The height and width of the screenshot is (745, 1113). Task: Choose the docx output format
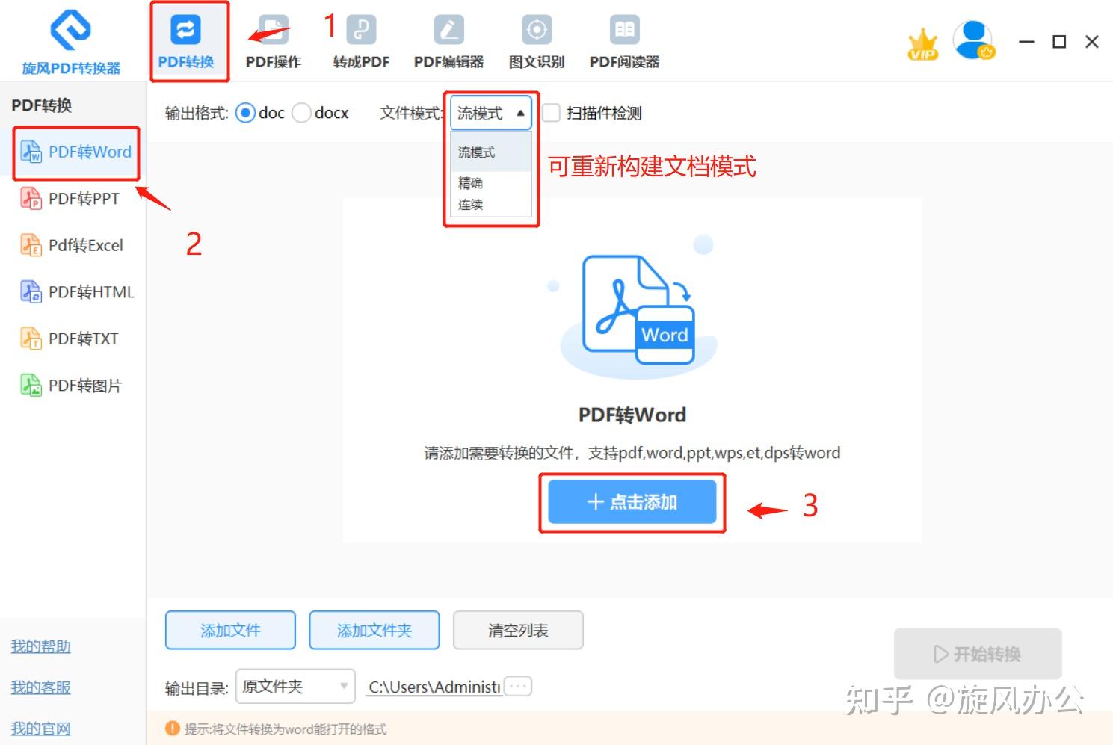click(301, 113)
